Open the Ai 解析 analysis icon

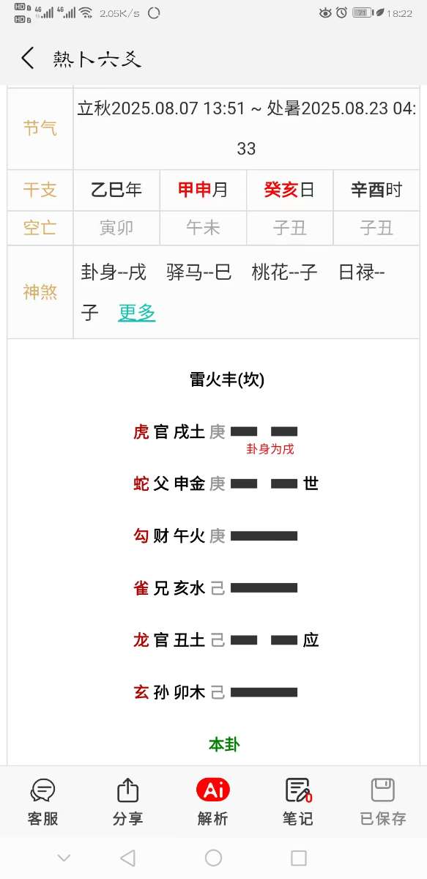coord(213,790)
